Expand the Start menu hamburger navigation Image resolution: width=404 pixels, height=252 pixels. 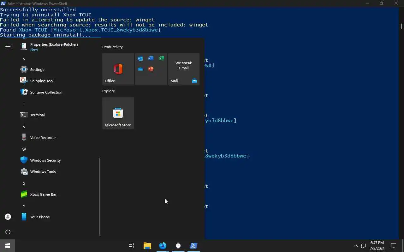[x=8, y=47]
